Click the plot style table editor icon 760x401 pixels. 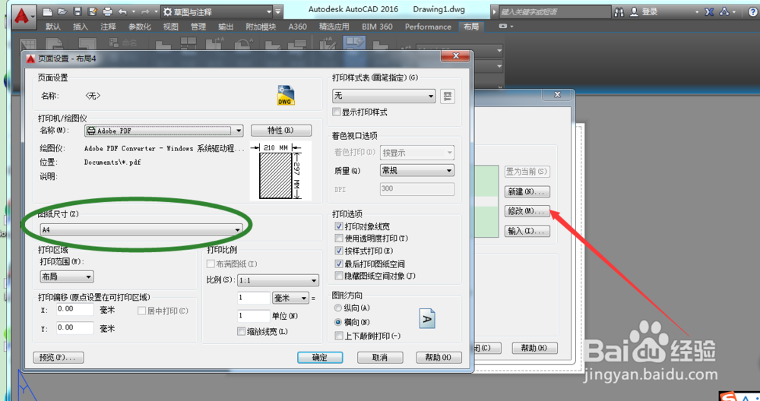pyautogui.click(x=448, y=96)
